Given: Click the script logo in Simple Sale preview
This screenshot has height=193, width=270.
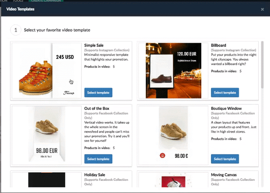Looking at the screenshot, I should tap(69, 93).
